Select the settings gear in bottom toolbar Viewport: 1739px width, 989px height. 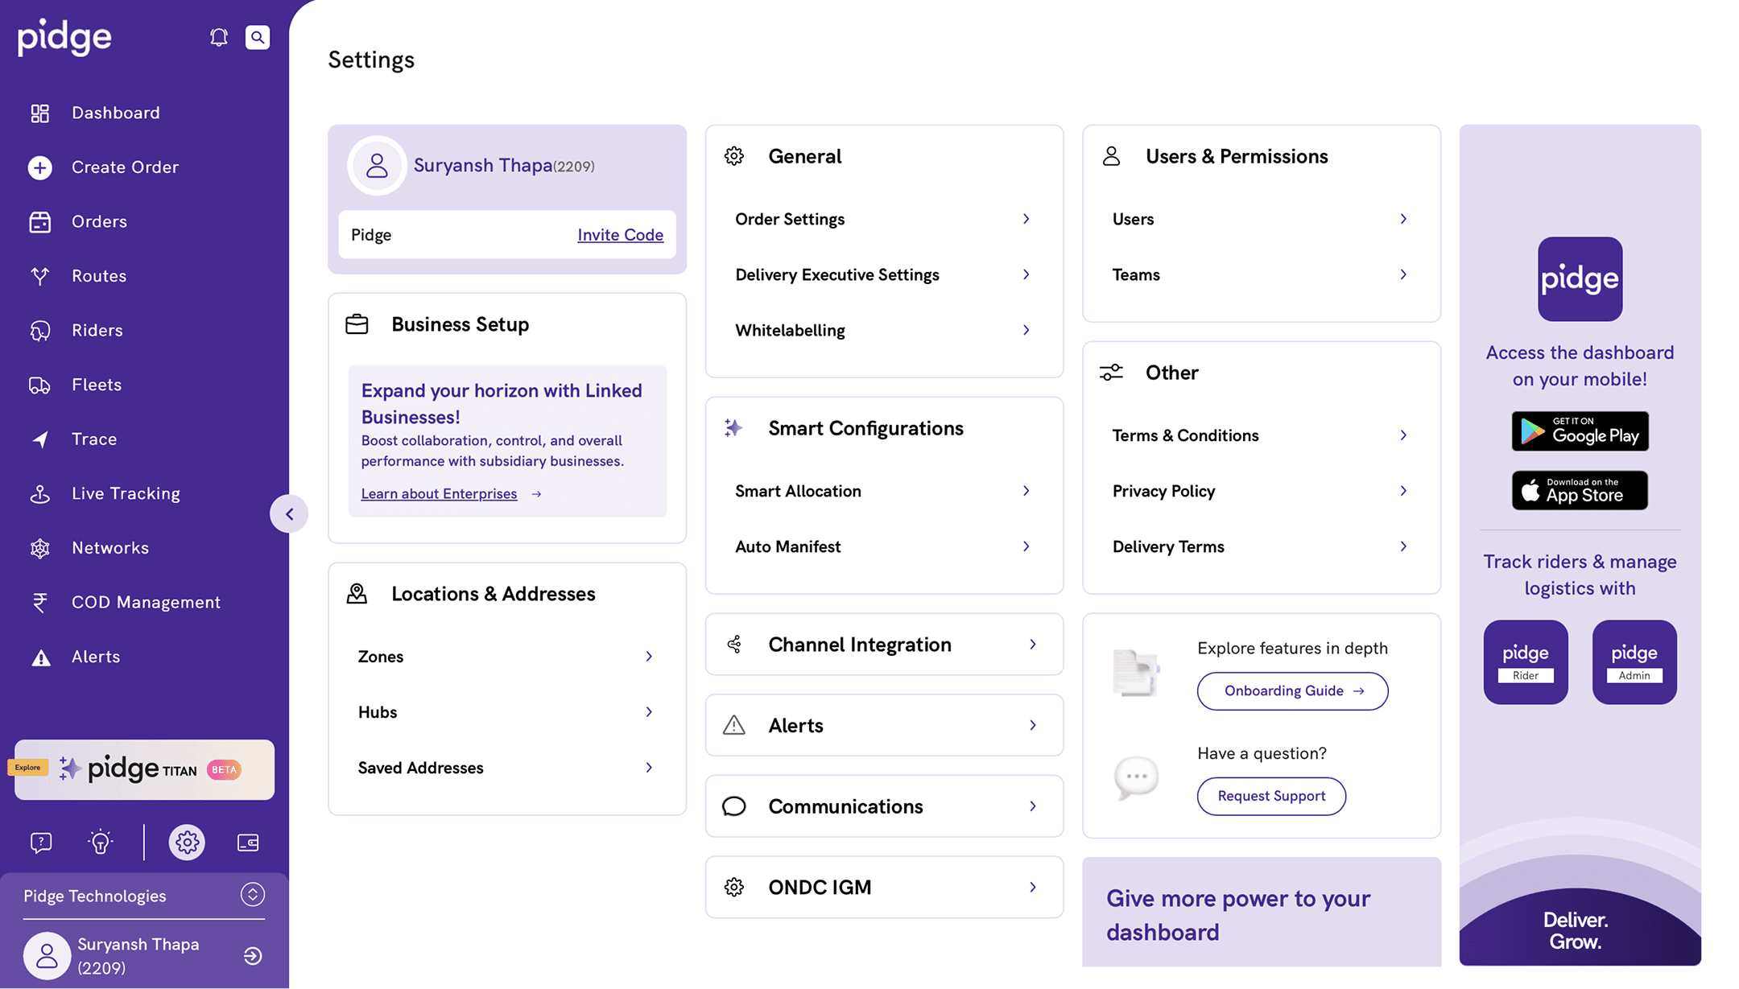187,843
